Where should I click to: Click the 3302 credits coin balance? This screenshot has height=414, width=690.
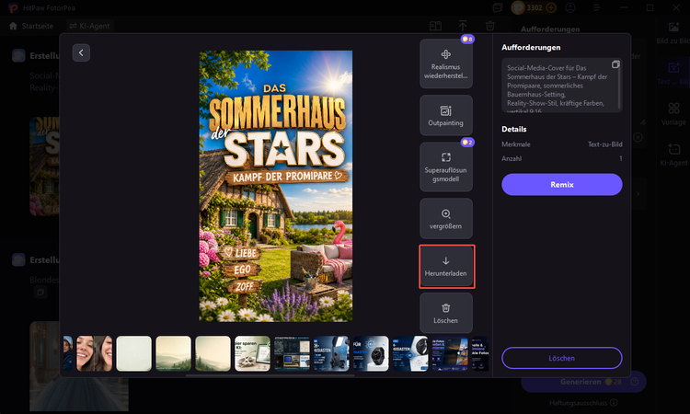coord(535,8)
